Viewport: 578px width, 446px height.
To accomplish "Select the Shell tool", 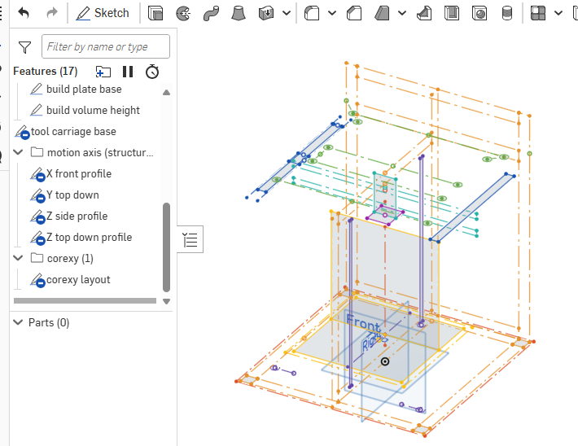I will [453, 13].
